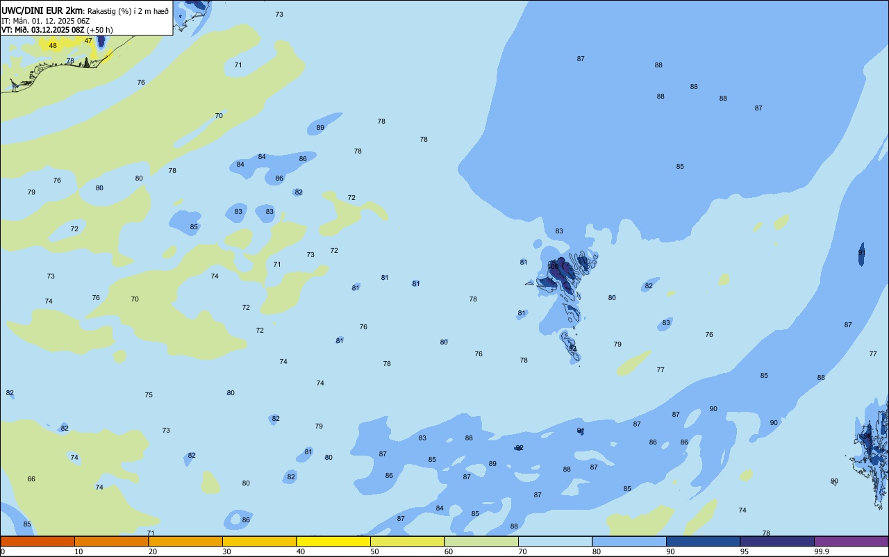Image resolution: width=889 pixels, height=557 pixels.
Task: Click the 'Rakastig (%) í 2 m hæð' label
Action: (128, 11)
